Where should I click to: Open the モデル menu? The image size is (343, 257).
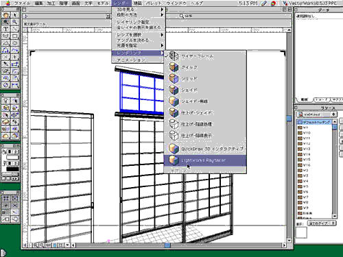(103, 3)
